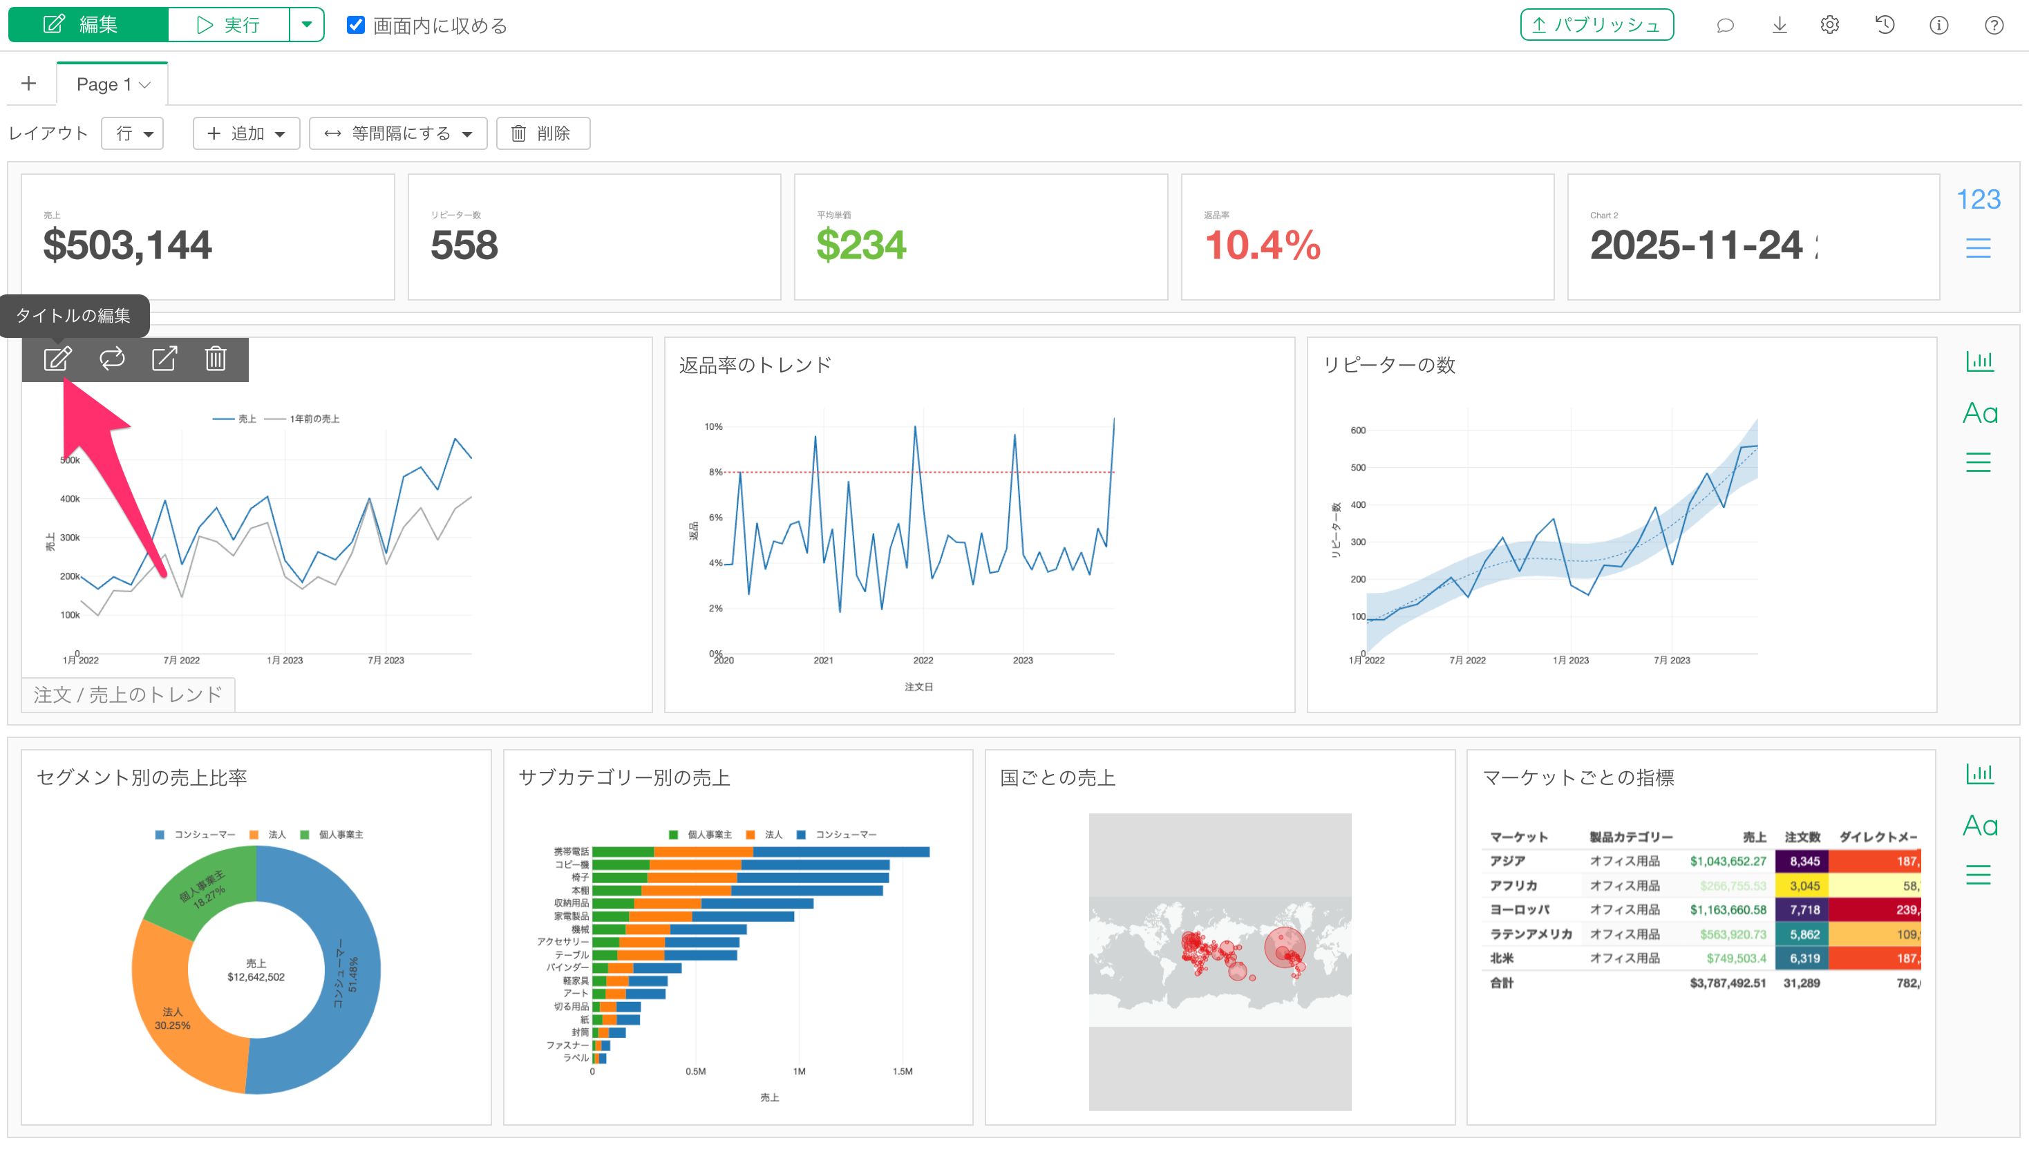Click the edit title pencil icon on chart
The height and width of the screenshot is (1154, 2029).
57,359
